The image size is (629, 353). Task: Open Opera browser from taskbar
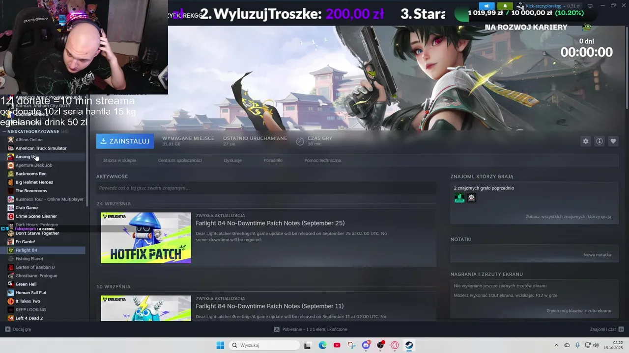coord(395,345)
